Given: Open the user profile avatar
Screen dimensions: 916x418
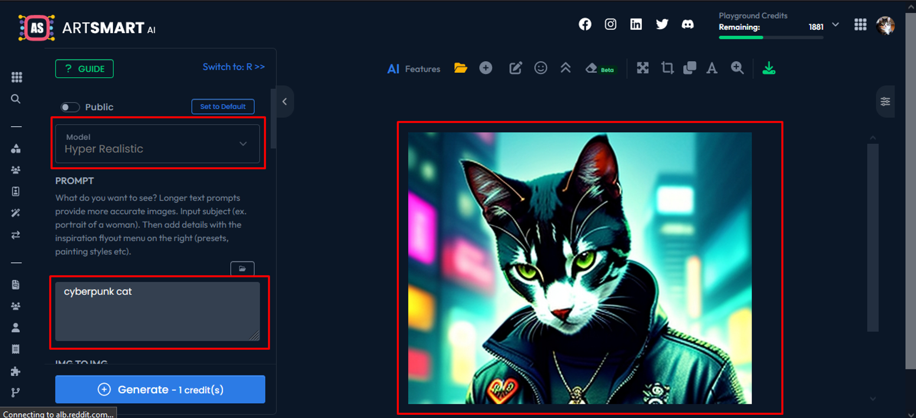Looking at the screenshot, I should click(885, 26).
